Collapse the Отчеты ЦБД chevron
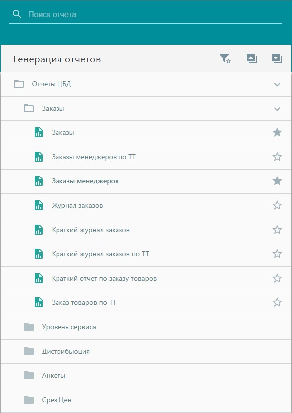 pyautogui.click(x=277, y=84)
